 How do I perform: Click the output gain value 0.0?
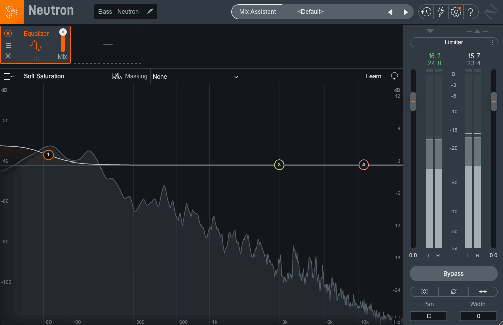[493, 255]
